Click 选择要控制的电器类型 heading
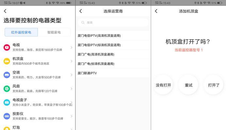226x130 pixels. point(32,20)
